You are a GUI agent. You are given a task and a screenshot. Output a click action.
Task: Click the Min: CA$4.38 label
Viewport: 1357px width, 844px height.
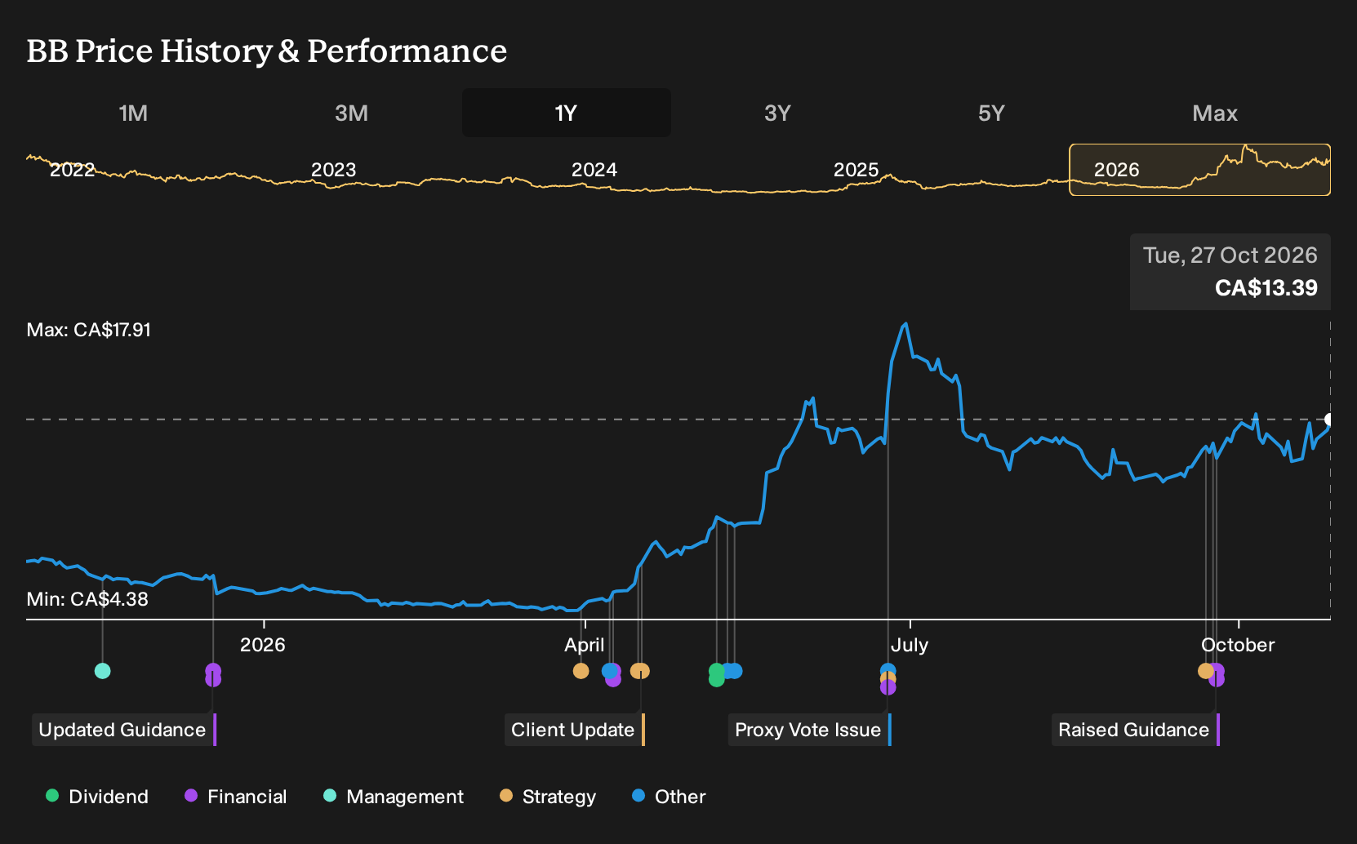click(x=87, y=599)
